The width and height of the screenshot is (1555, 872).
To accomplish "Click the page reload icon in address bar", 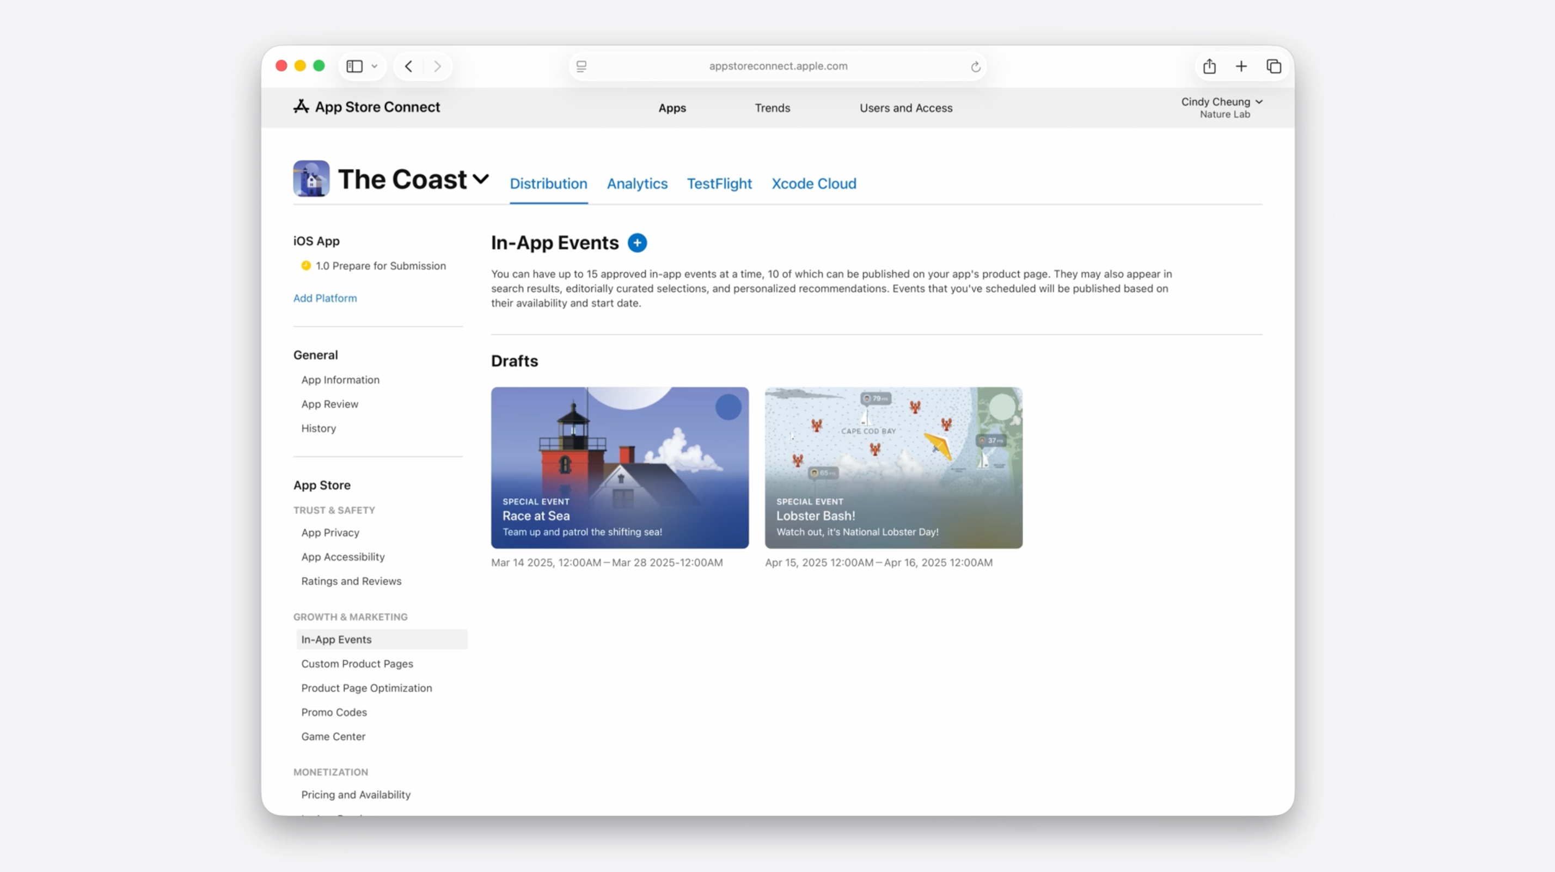I will pos(975,66).
